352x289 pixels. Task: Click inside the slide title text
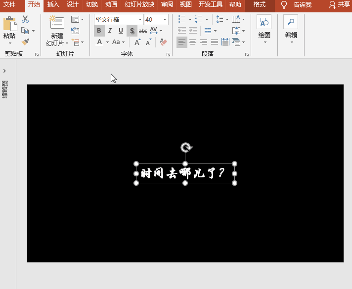[182, 173]
